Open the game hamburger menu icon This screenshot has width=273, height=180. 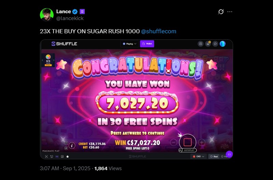[x=66, y=143]
